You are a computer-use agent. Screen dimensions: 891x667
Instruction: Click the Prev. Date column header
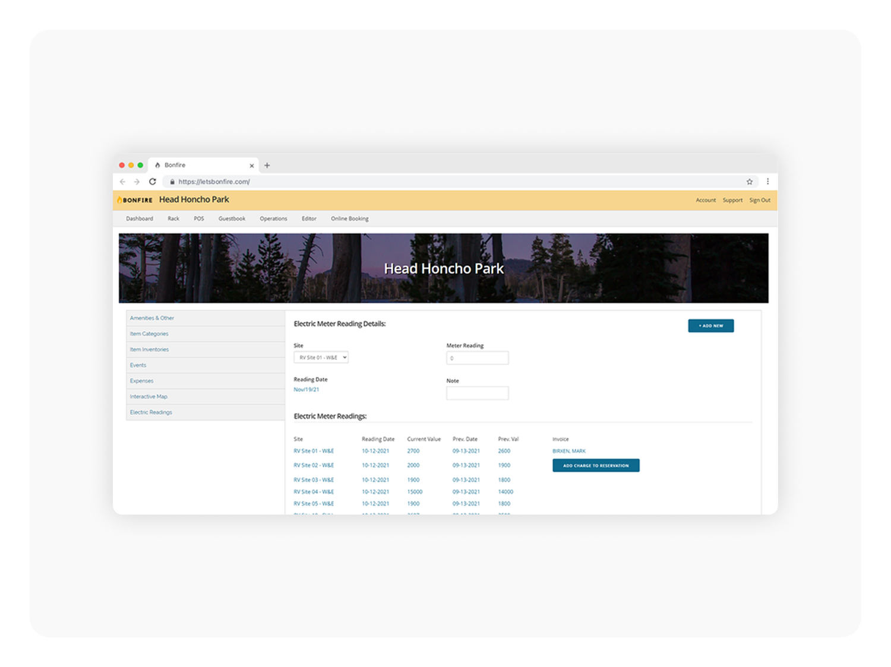[x=465, y=440]
